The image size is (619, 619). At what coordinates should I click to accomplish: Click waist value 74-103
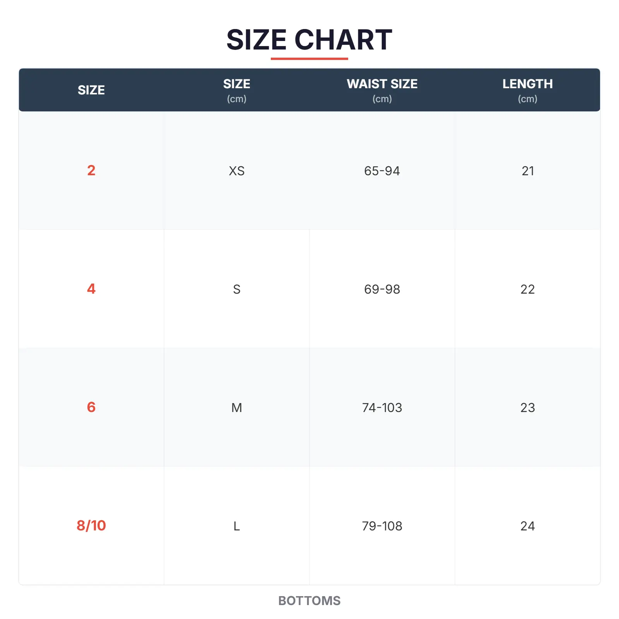382,408
